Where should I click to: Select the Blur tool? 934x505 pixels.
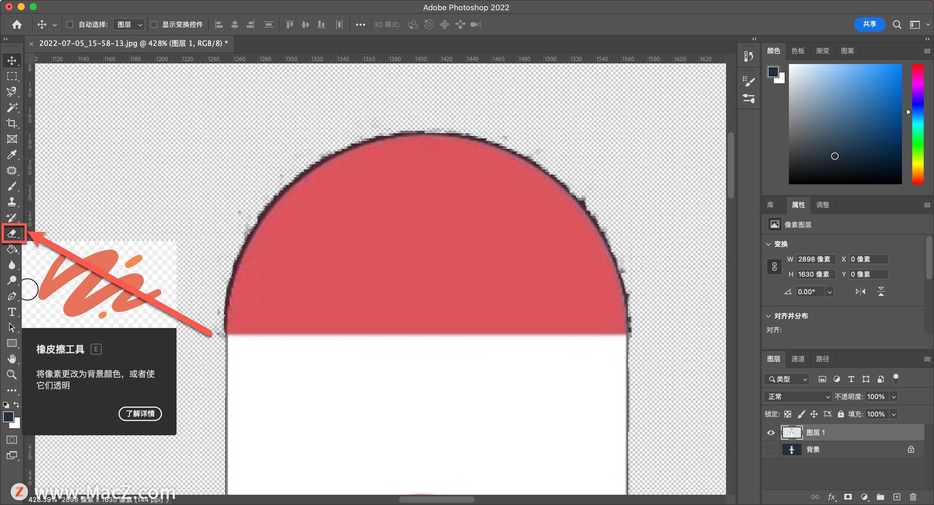pos(12,265)
